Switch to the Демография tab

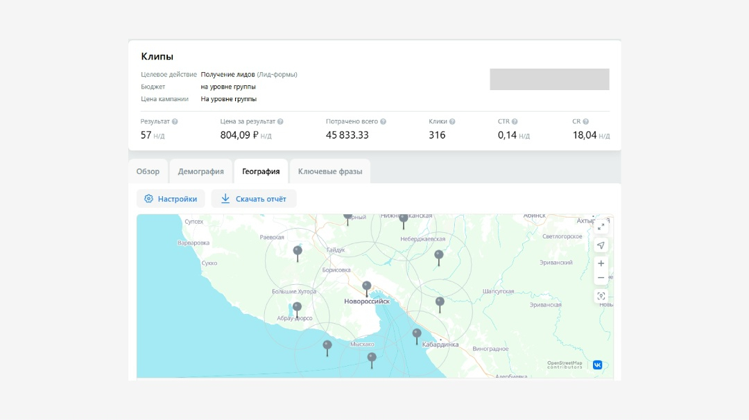pos(200,171)
